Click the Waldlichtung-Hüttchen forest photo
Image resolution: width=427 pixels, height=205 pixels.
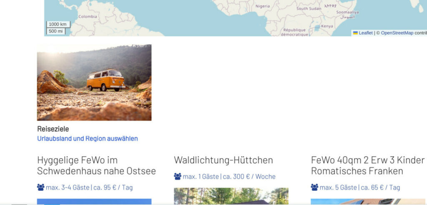pos(231,196)
